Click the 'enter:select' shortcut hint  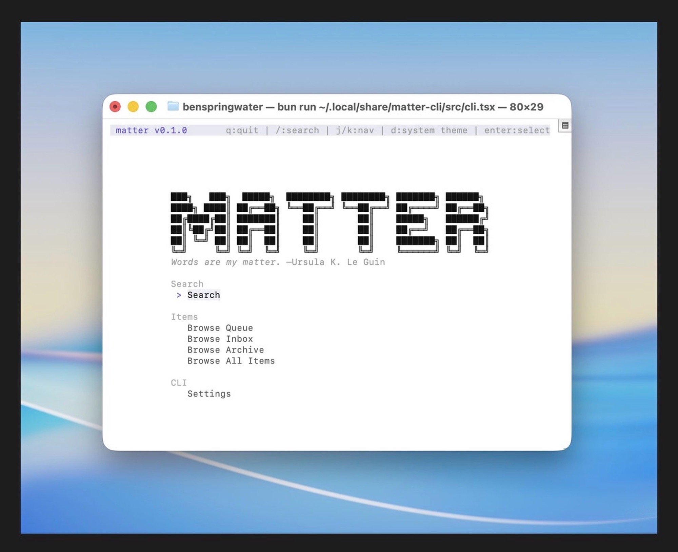tap(517, 130)
